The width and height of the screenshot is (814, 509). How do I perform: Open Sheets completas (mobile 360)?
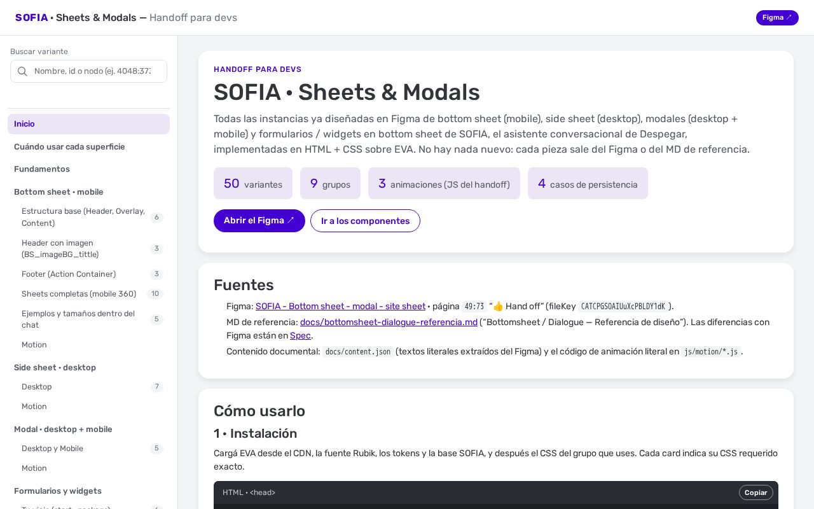click(88, 294)
